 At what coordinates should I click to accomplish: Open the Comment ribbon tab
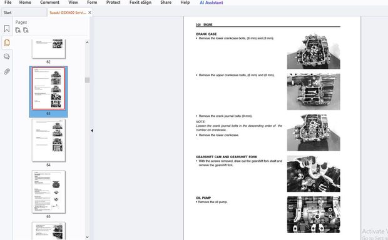tap(49, 2)
